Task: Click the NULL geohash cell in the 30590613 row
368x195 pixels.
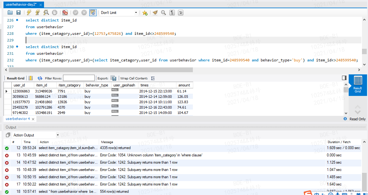Action: [125, 97]
